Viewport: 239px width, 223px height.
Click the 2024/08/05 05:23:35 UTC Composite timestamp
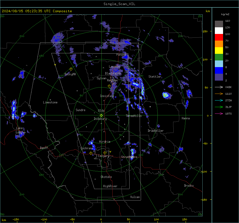tap(37, 11)
